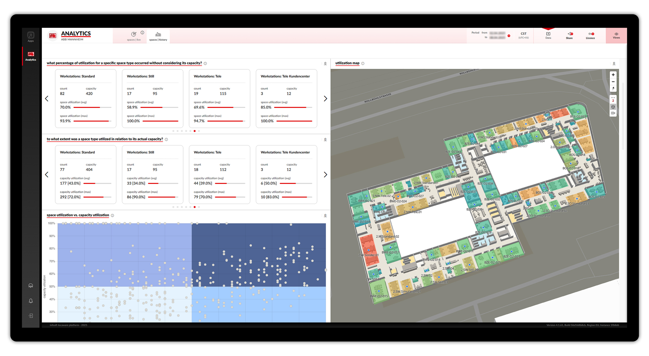The image size is (649, 356).
Task: Click the space utilization vs. capacity utilization heading
Action: tap(78, 215)
